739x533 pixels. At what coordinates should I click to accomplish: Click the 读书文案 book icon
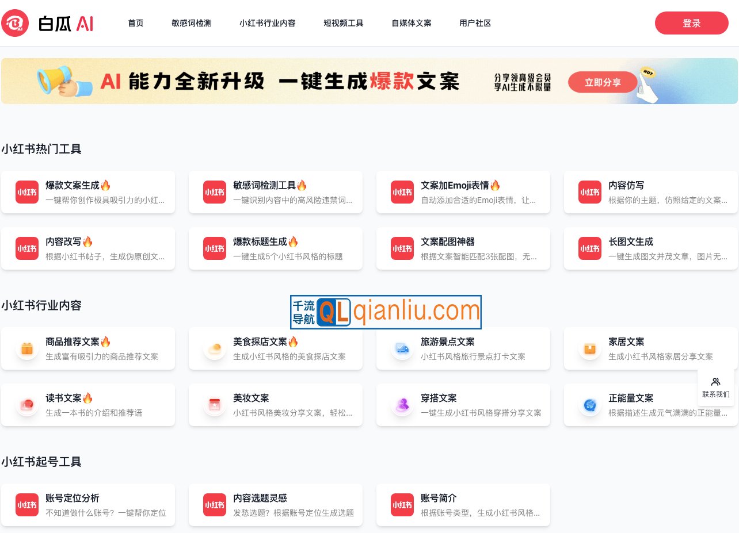27,405
